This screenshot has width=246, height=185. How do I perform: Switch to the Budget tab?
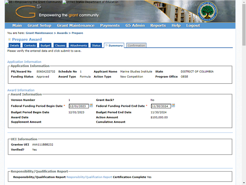click(45, 45)
